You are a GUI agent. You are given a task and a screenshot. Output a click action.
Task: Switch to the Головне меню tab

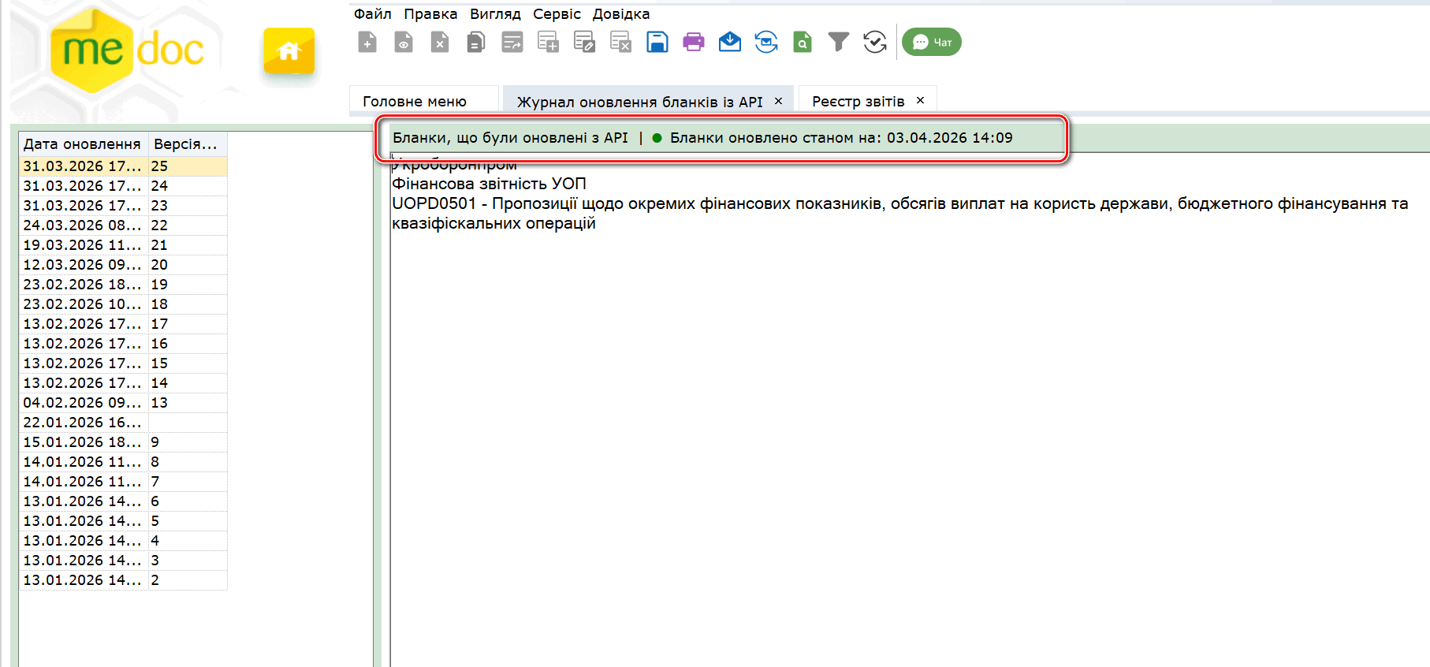click(415, 102)
